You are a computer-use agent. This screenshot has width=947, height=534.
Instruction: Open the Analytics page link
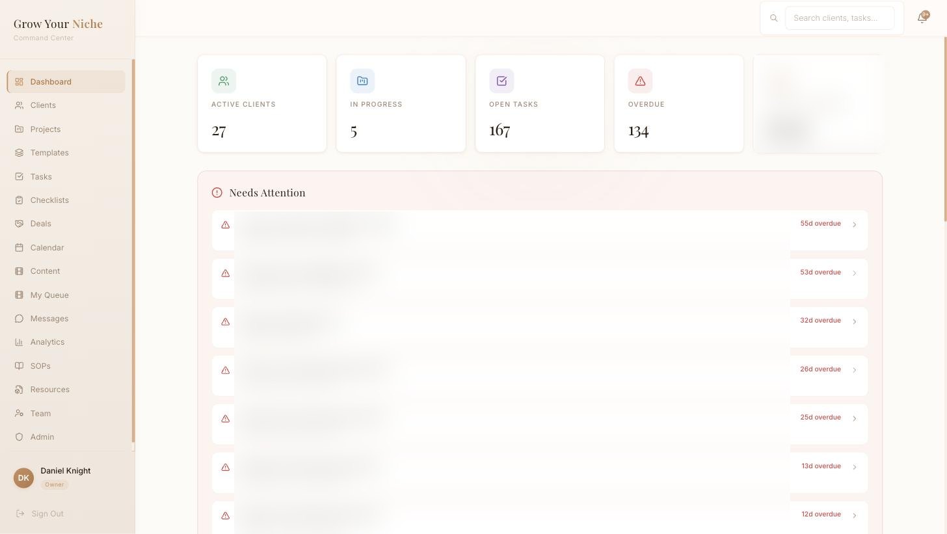pyautogui.click(x=66, y=342)
